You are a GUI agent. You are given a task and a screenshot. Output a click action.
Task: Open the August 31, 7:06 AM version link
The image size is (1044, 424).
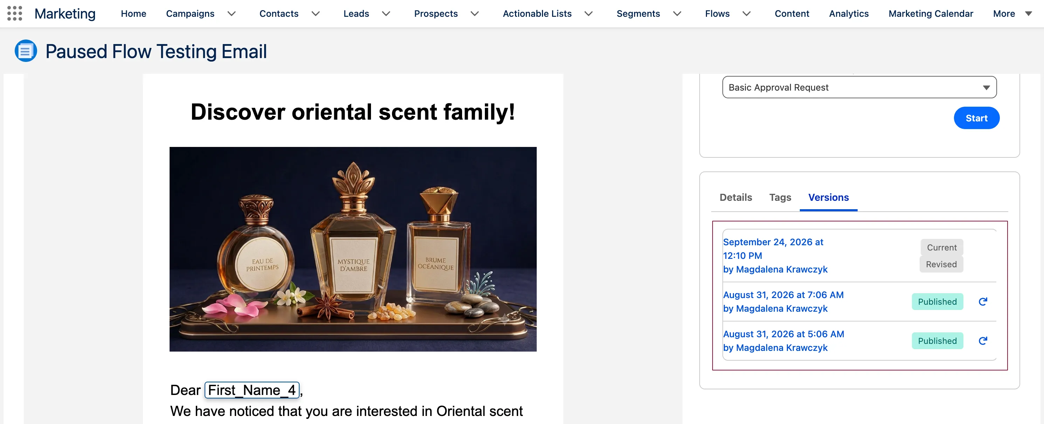783,302
